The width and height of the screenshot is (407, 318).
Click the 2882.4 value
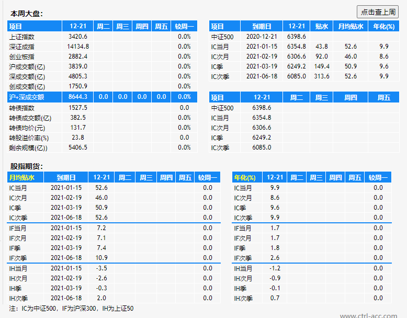click(78, 56)
